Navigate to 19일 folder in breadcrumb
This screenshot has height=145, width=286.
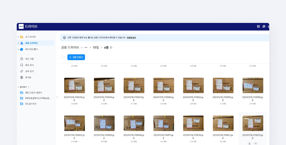[x=96, y=47]
